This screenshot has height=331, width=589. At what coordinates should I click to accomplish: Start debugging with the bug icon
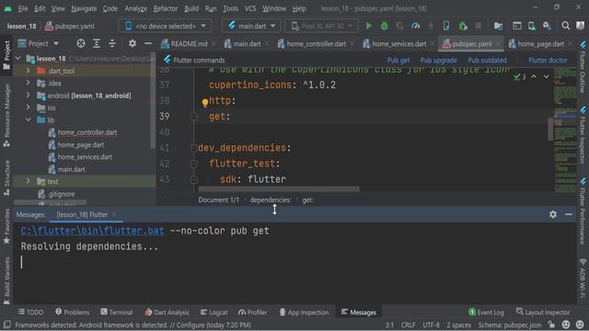tap(384, 26)
